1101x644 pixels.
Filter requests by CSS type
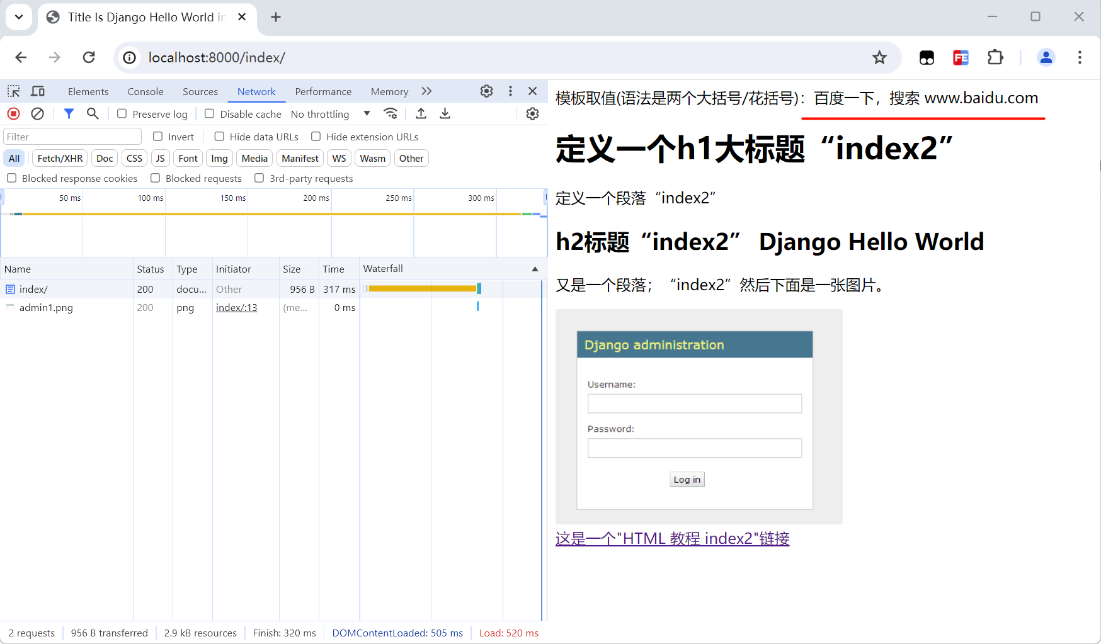click(x=134, y=158)
